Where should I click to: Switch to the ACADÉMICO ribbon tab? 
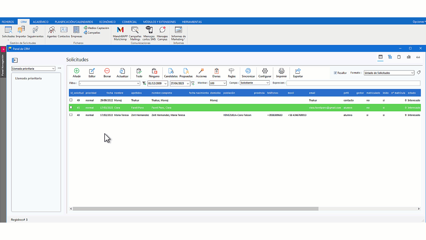[40, 21]
